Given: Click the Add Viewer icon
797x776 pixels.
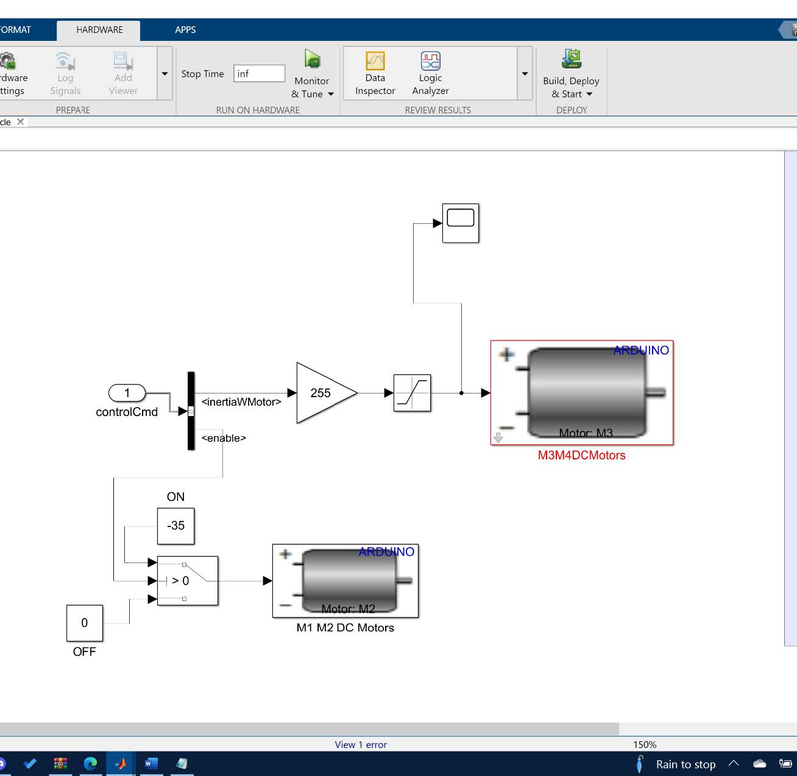Looking at the screenshot, I should [123, 60].
